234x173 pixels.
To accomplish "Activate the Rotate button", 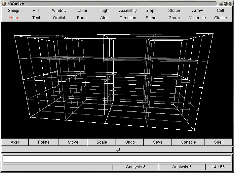I will point(44,142).
